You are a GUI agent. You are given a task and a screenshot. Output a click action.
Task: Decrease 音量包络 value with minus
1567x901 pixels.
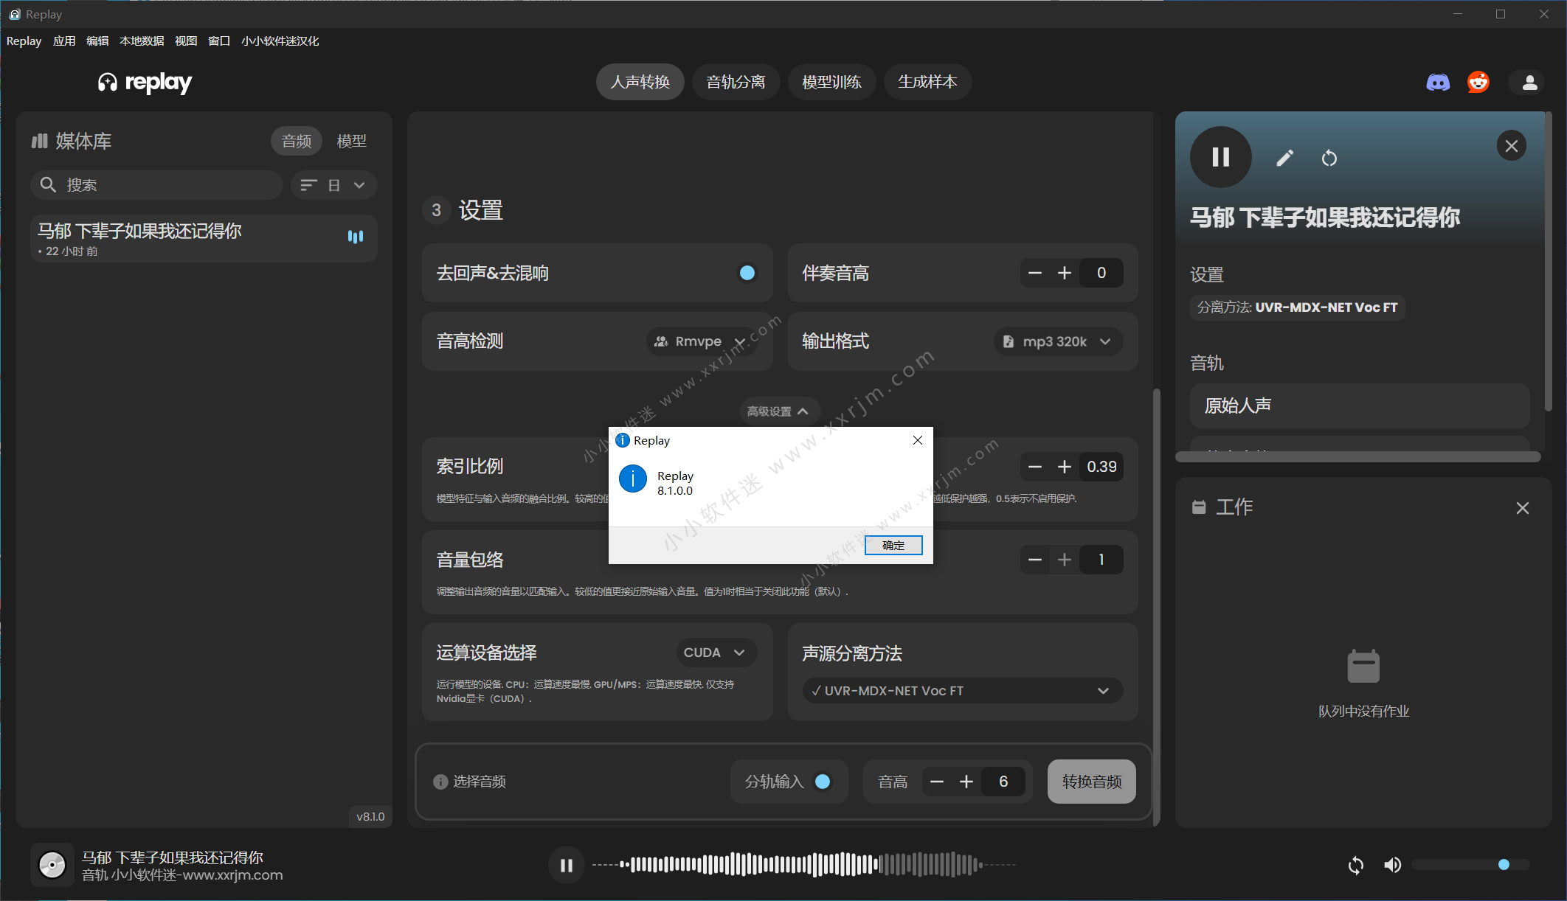point(1035,560)
